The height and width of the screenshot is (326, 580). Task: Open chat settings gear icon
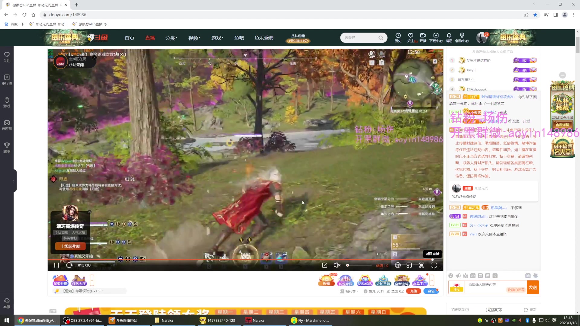[x=535, y=276]
